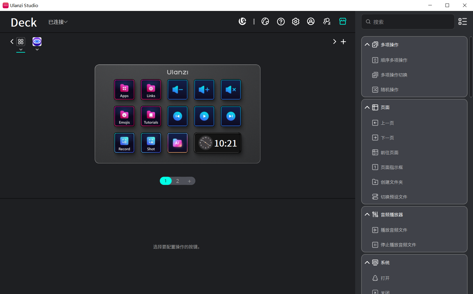Open the user account icon
473x294 pixels.
pyautogui.click(x=311, y=21)
